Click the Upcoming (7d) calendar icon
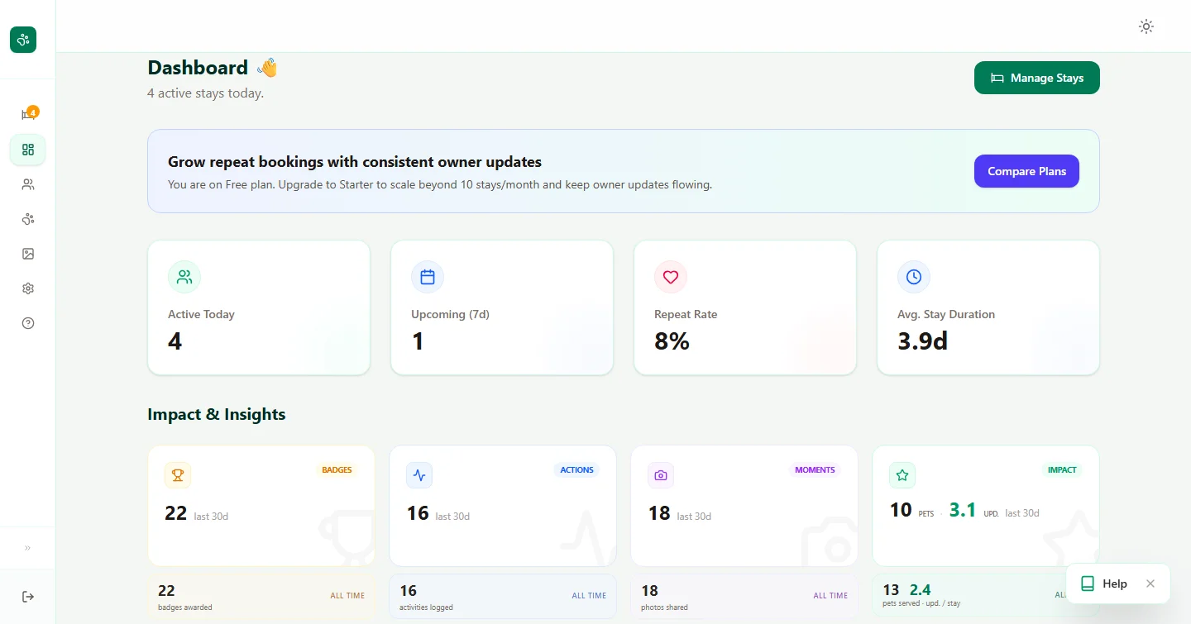 point(428,277)
